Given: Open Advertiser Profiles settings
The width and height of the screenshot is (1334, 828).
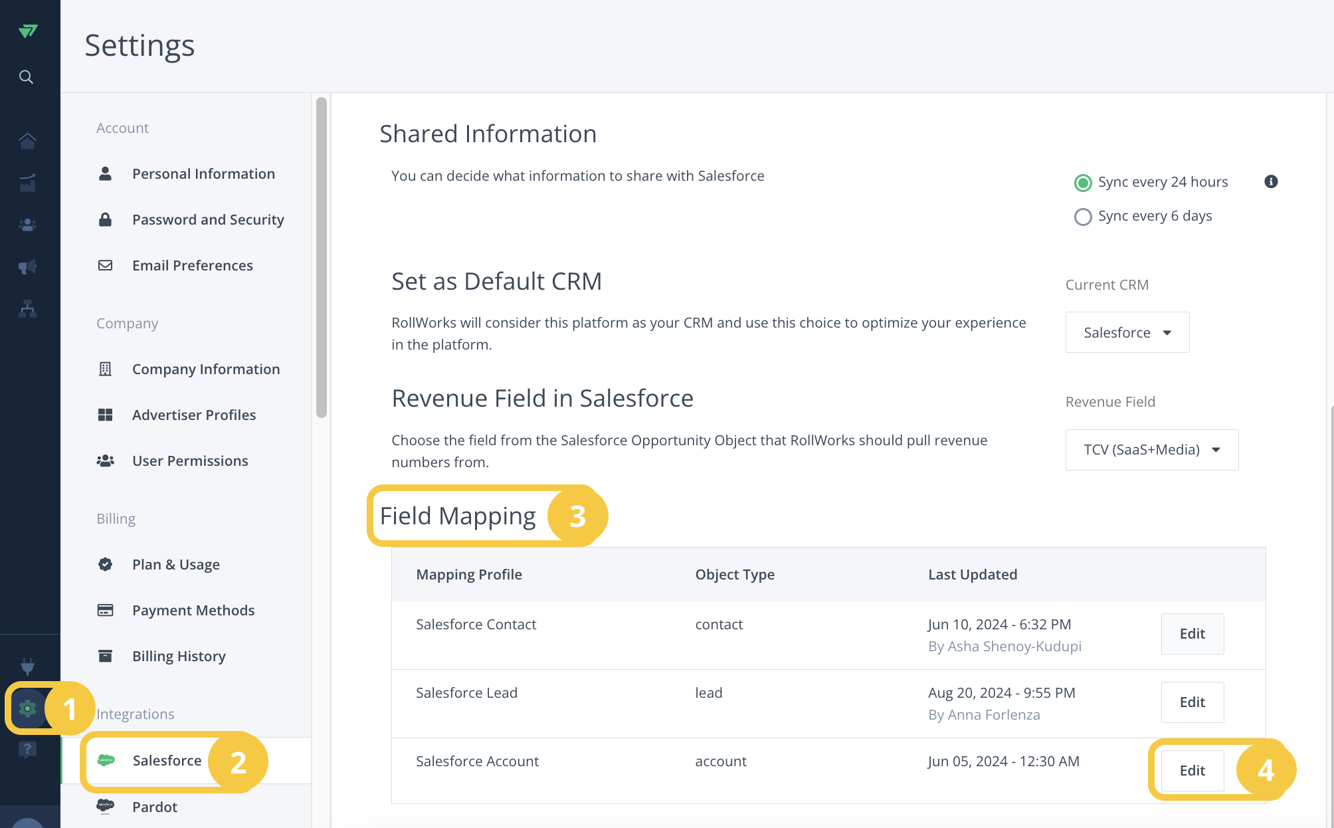Looking at the screenshot, I should (x=194, y=415).
